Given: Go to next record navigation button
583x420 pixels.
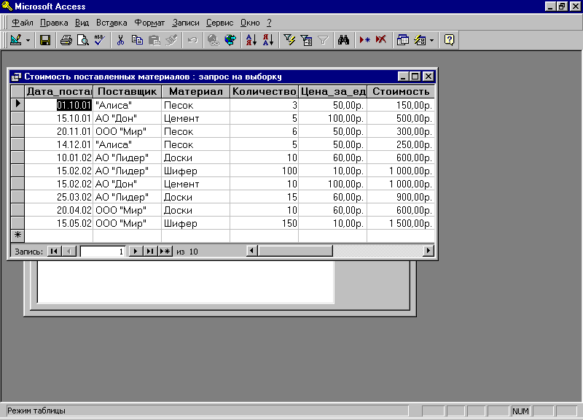Looking at the screenshot, I should click(x=136, y=251).
